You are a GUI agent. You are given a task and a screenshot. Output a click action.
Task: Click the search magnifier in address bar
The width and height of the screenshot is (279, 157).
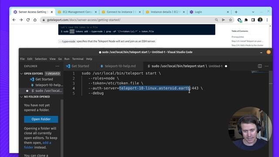point(216,20)
